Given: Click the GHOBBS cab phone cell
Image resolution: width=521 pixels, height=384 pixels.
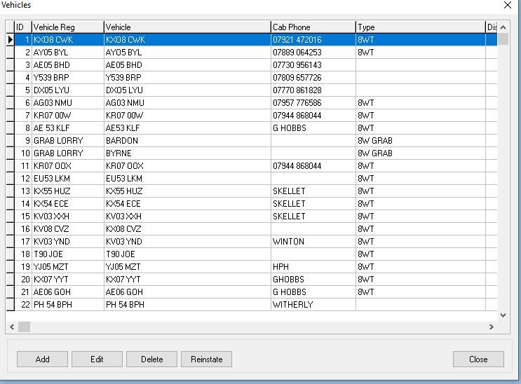Looking at the screenshot, I should pyautogui.click(x=313, y=280).
